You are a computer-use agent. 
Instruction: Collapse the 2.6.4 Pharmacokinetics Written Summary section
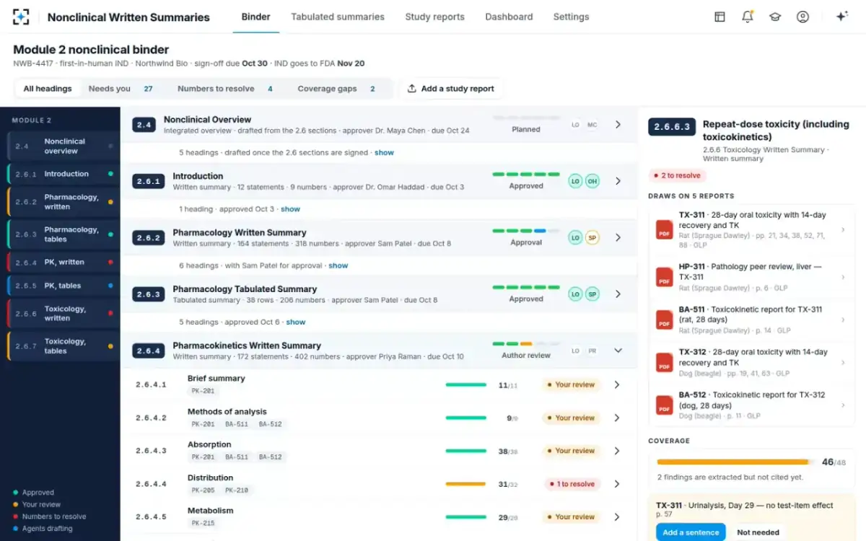click(618, 351)
